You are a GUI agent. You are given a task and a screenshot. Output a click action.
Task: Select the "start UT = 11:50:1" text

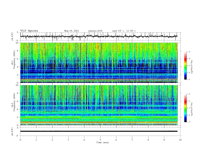coord(124,31)
